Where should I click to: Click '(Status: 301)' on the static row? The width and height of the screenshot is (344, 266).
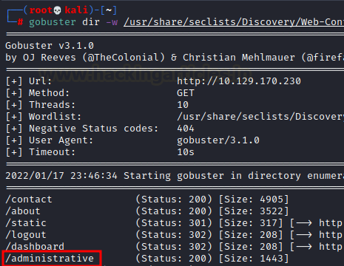(x=174, y=223)
